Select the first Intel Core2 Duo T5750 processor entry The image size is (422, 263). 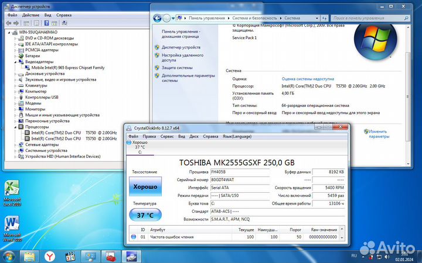coord(74,133)
